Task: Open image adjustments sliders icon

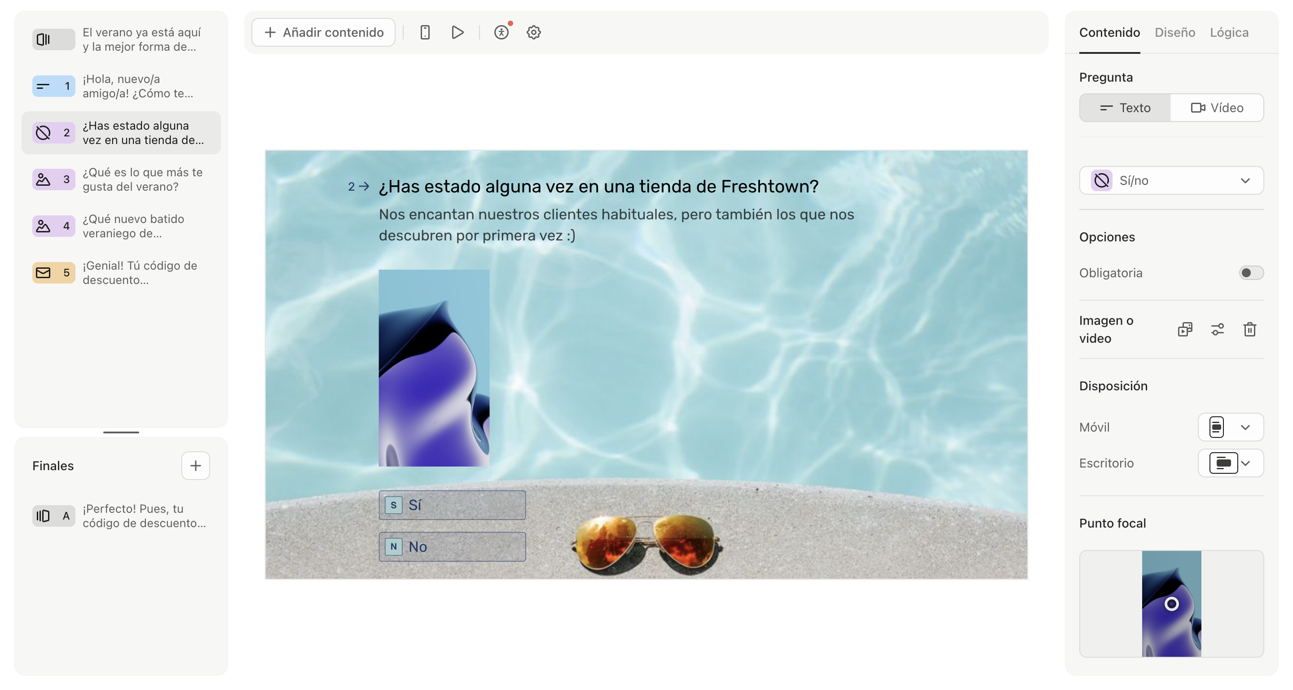Action: click(x=1218, y=329)
